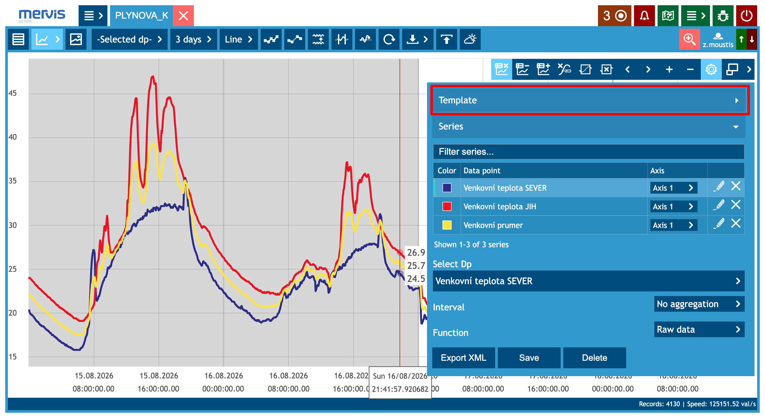Screen dimensions: 765x418
Task: Open the main hamburger menu
Action: point(93,15)
